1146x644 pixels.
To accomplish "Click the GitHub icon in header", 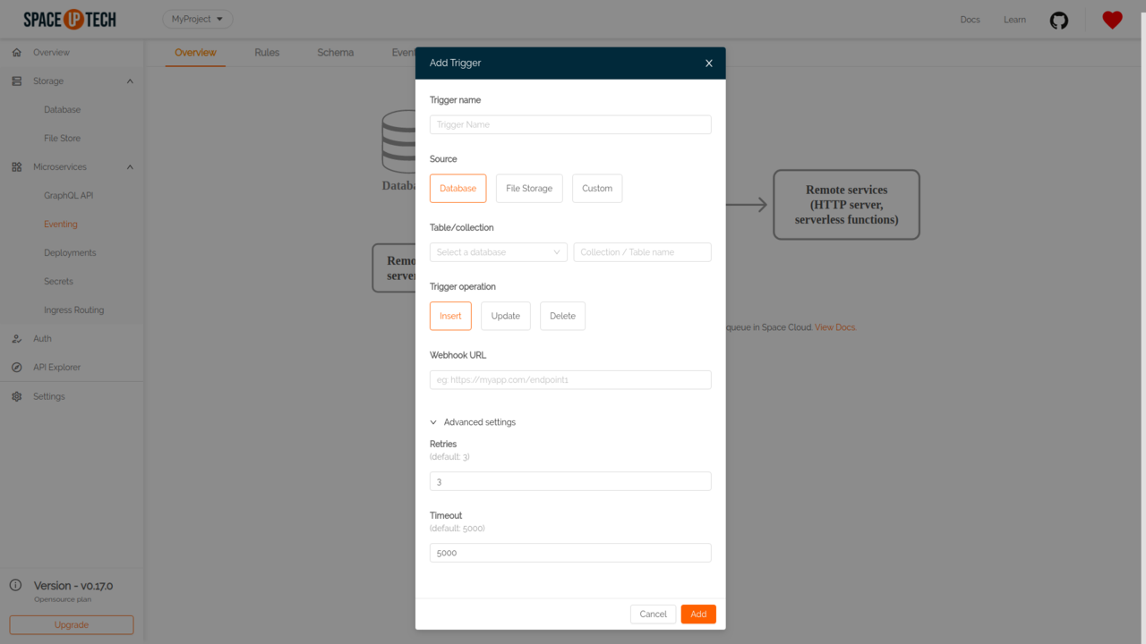I will tap(1058, 20).
